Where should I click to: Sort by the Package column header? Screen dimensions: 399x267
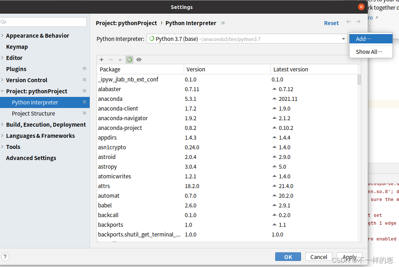coord(140,69)
